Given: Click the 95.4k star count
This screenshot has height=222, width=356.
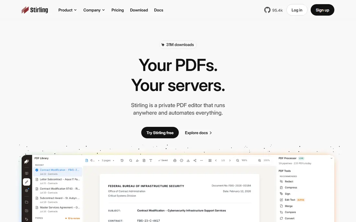Looking at the screenshot, I should pos(277,10).
